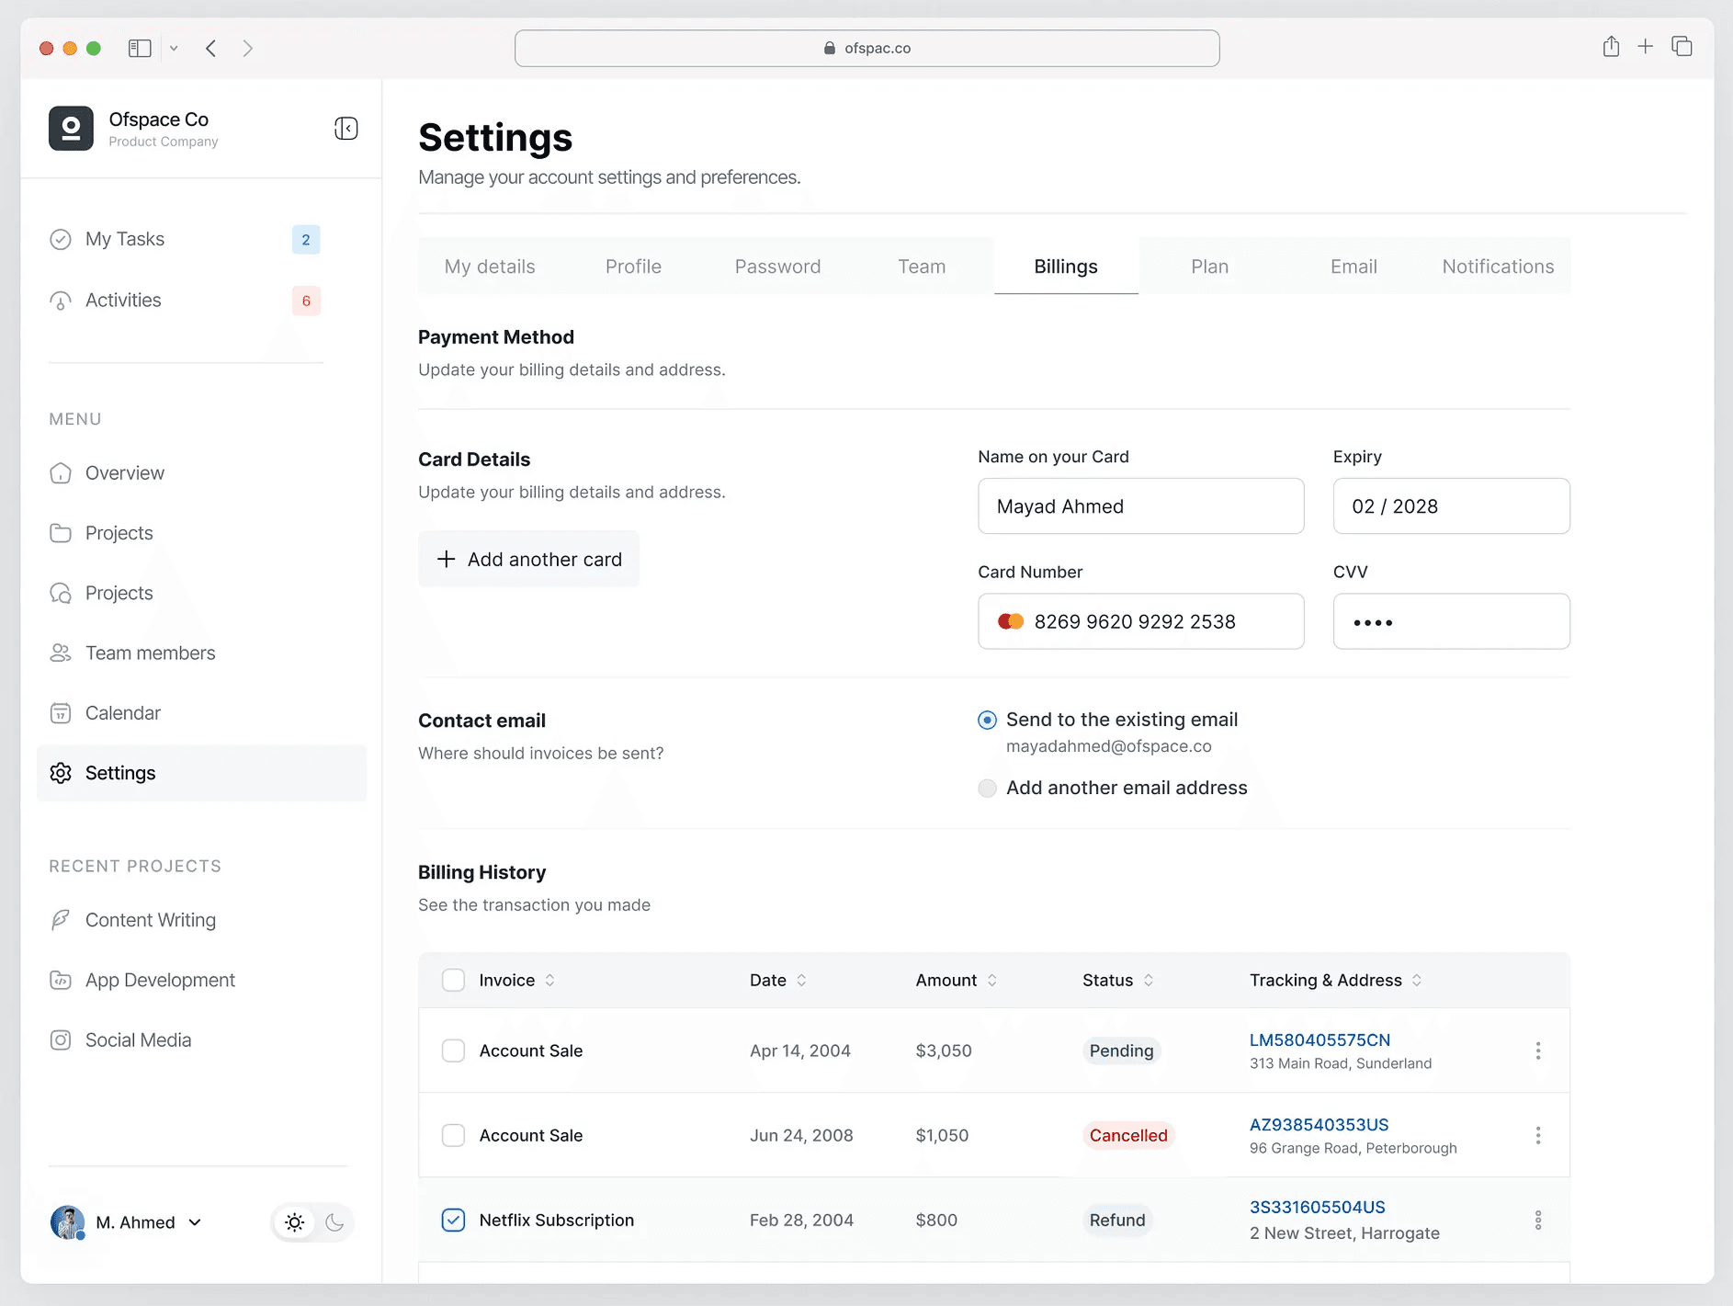Select all invoices header checkbox
Screen dimensions: 1733x1306
coord(453,980)
